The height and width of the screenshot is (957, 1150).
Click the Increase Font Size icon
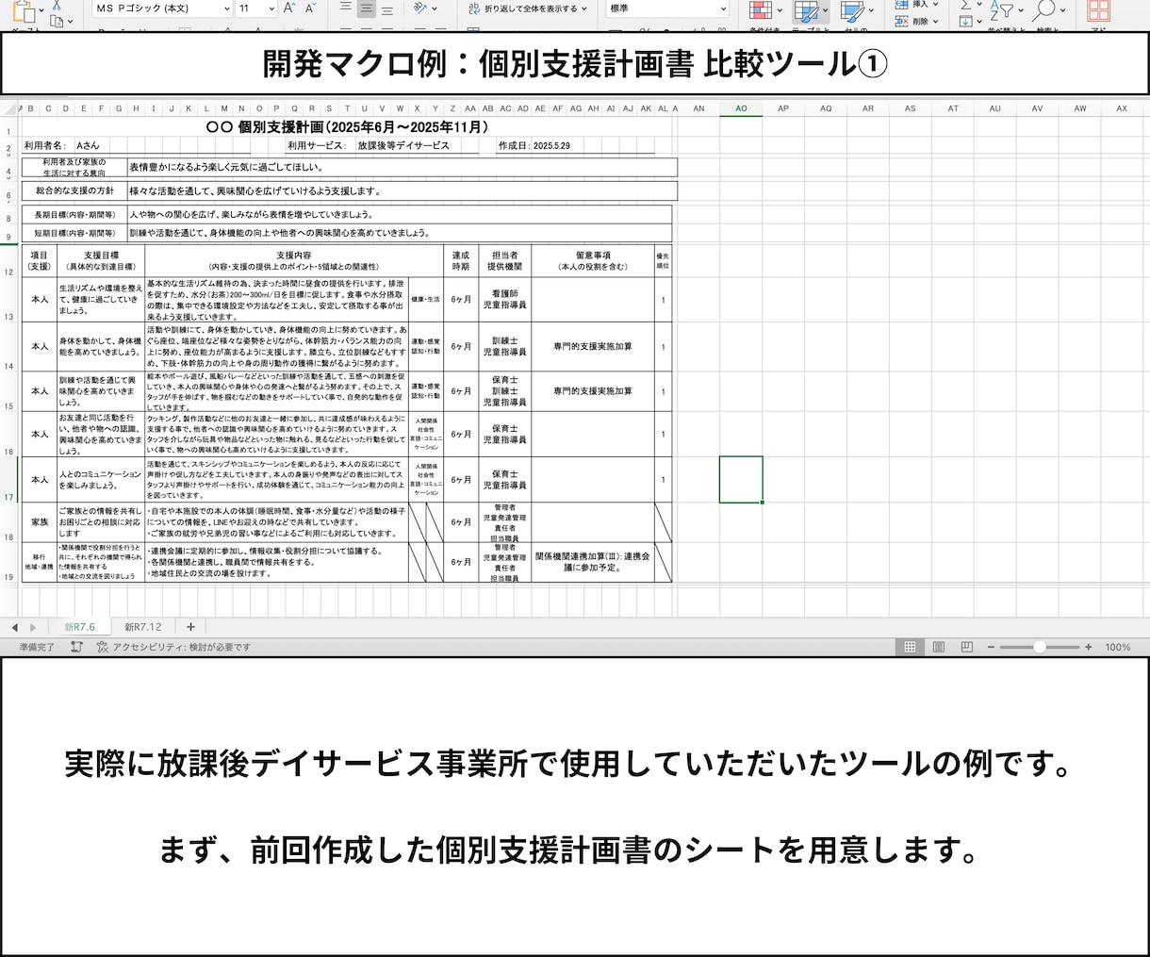[x=290, y=8]
